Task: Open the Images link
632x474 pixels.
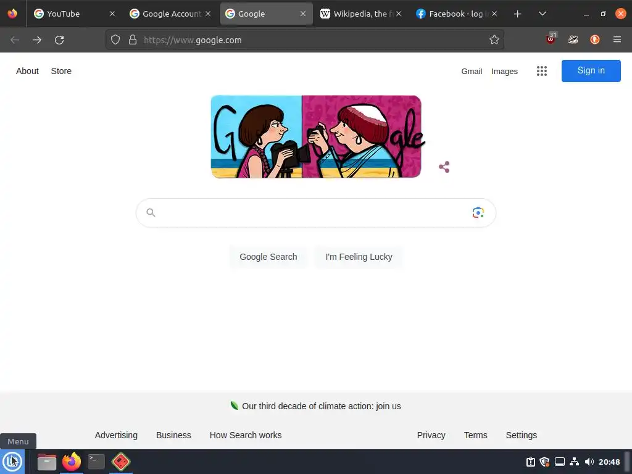Action: pos(504,72)
